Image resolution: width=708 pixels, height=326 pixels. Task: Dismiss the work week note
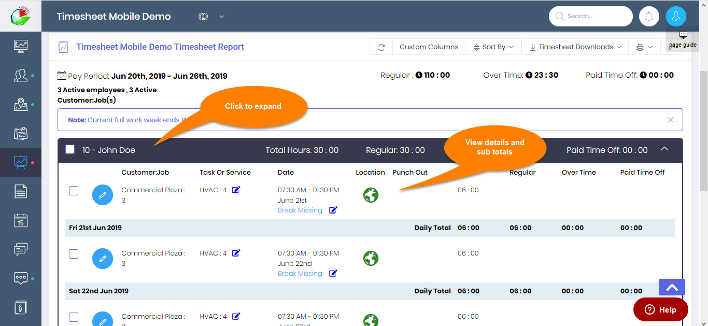click(671, 120)
